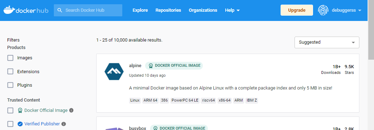The image size is (374, 130).
Task: Click the x86-64 tag
Action: tap(225, 100)
